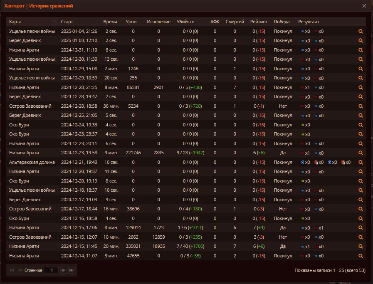Inspect battle 2024-12-16, 18:58 with magnifier
Image resolution: width=373 pixels, height=284 pixels.
point(361,218)
